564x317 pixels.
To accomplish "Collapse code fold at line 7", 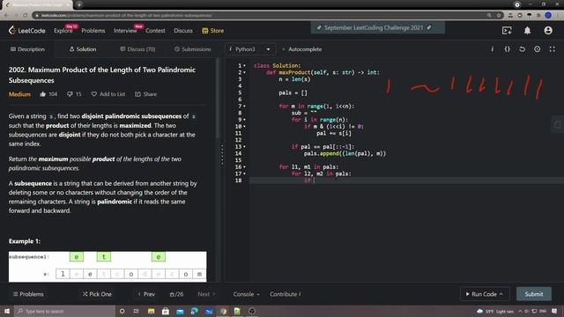I will [245, 107].
